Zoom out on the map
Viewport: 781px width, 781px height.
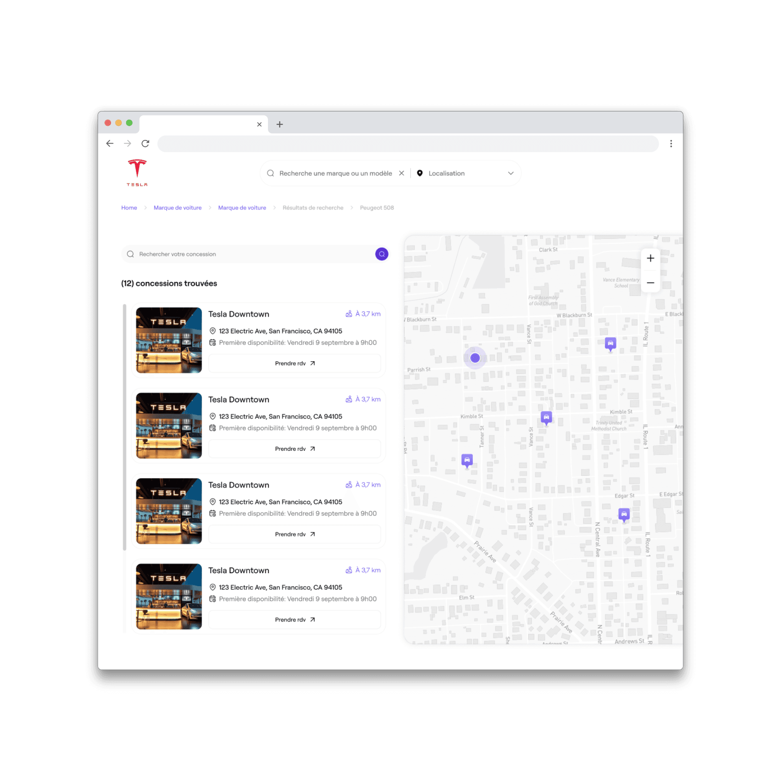coord(650,283)
